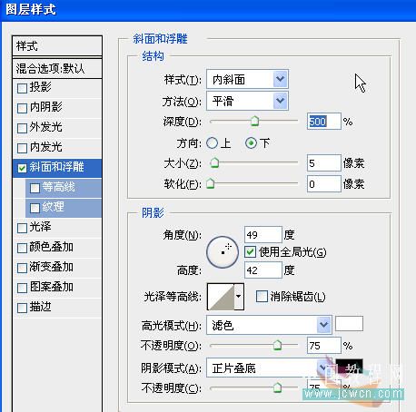Enable the 渐变叠加 gradient overlay checkbox
The image size is (416, 412).
(22, 268)
